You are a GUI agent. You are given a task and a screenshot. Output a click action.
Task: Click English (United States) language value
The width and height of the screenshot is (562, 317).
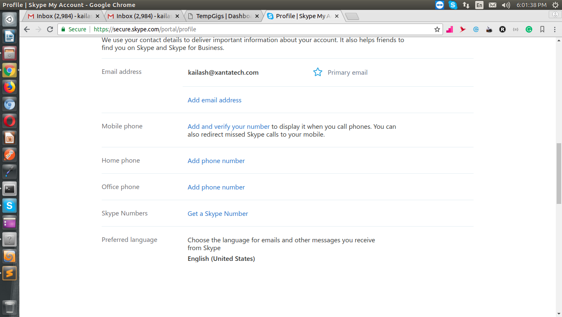tap(221, 259)
